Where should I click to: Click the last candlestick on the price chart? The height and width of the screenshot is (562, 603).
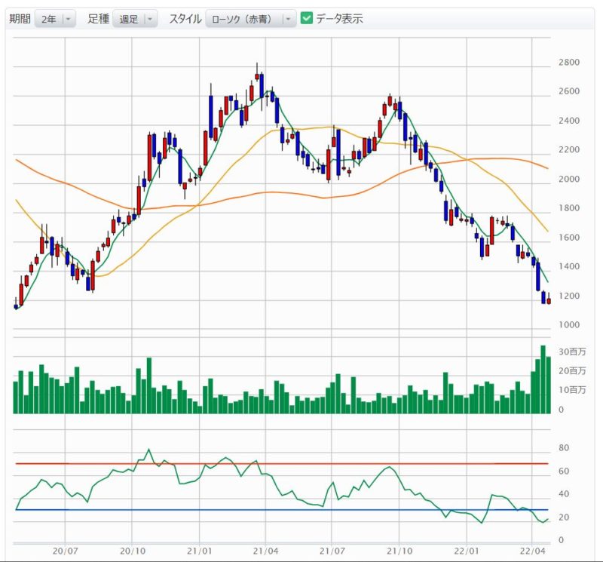(x=549, y=300)
